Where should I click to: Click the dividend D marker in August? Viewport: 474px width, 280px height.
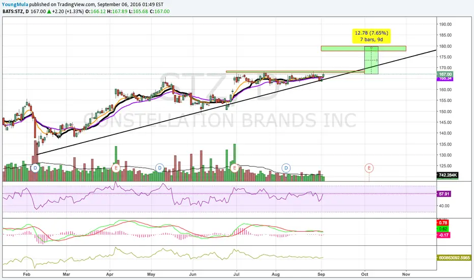tap(286, 167)
